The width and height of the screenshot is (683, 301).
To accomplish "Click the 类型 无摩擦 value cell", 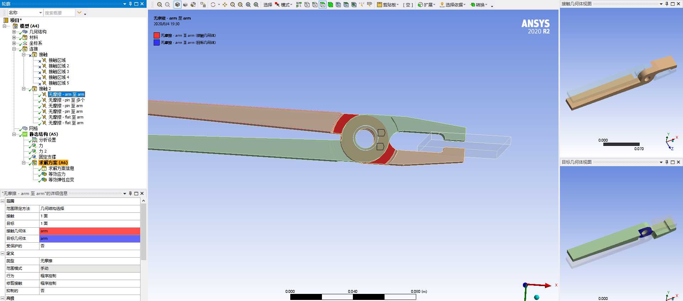I will point(90,261).
